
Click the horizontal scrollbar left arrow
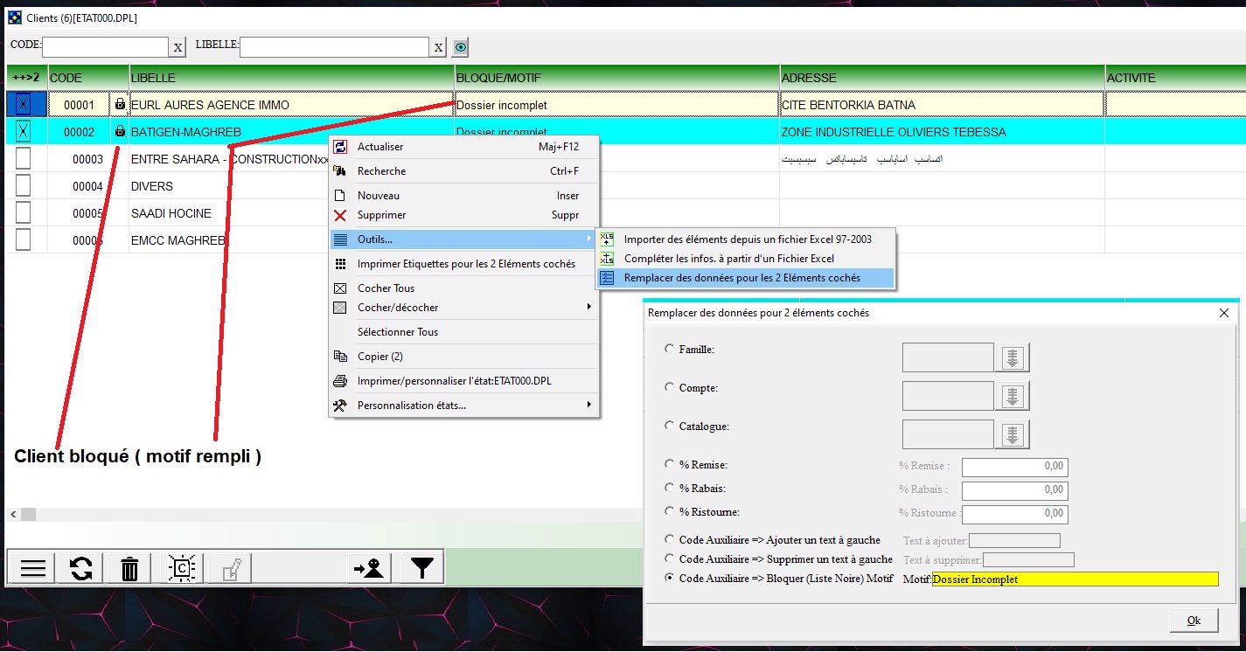click(13, 514)
